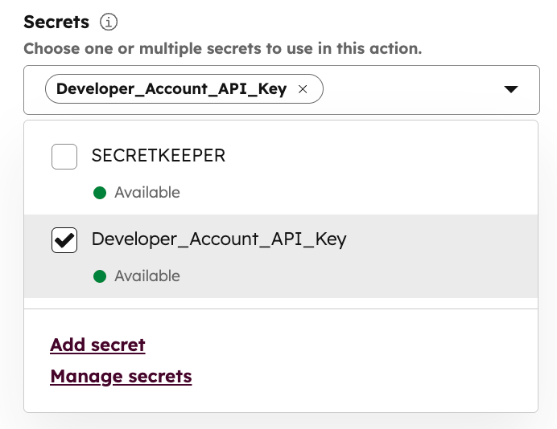
Task: Check the SECRETKEEPER checkbox
Action: (64, 157)
